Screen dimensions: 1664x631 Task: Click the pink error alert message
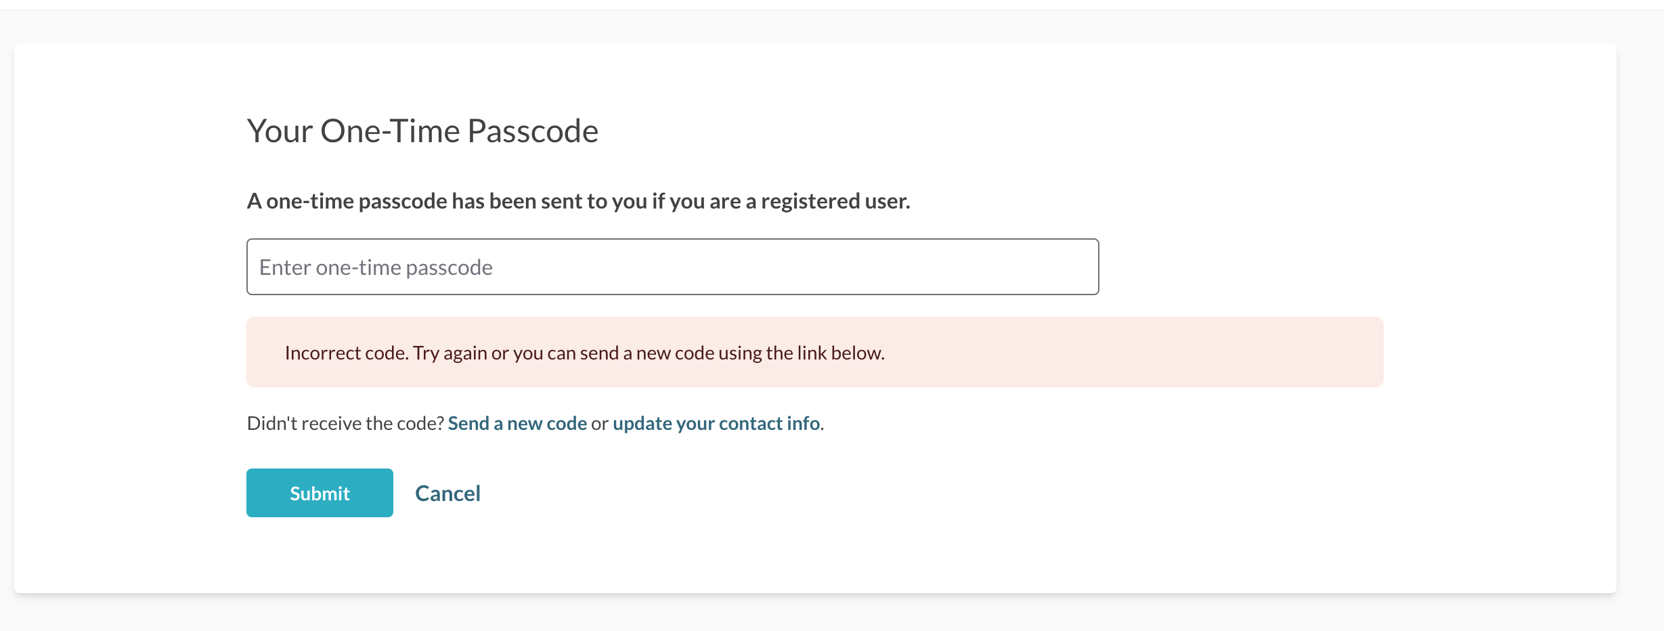pos(814,352)
